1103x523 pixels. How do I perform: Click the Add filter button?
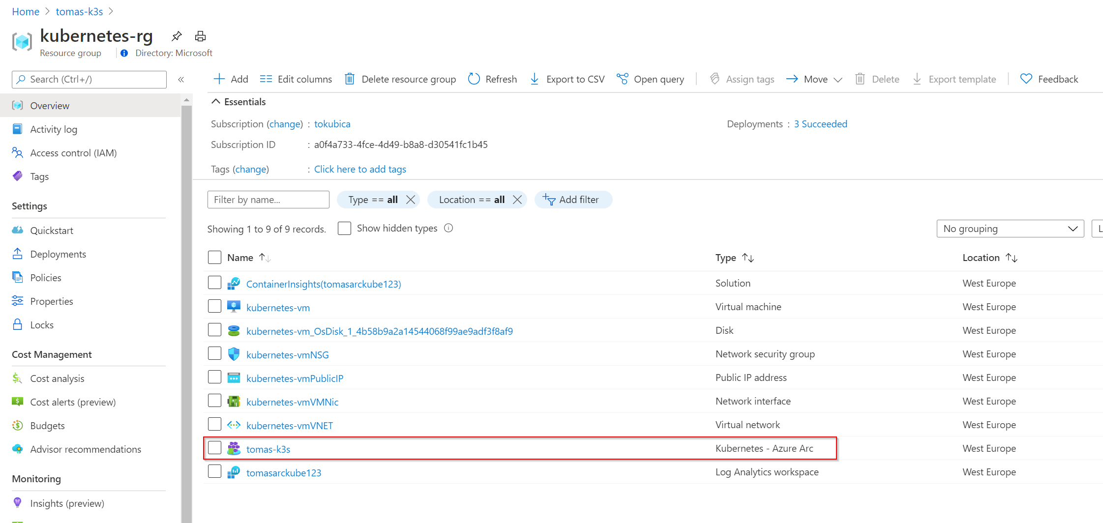(573, 200)
